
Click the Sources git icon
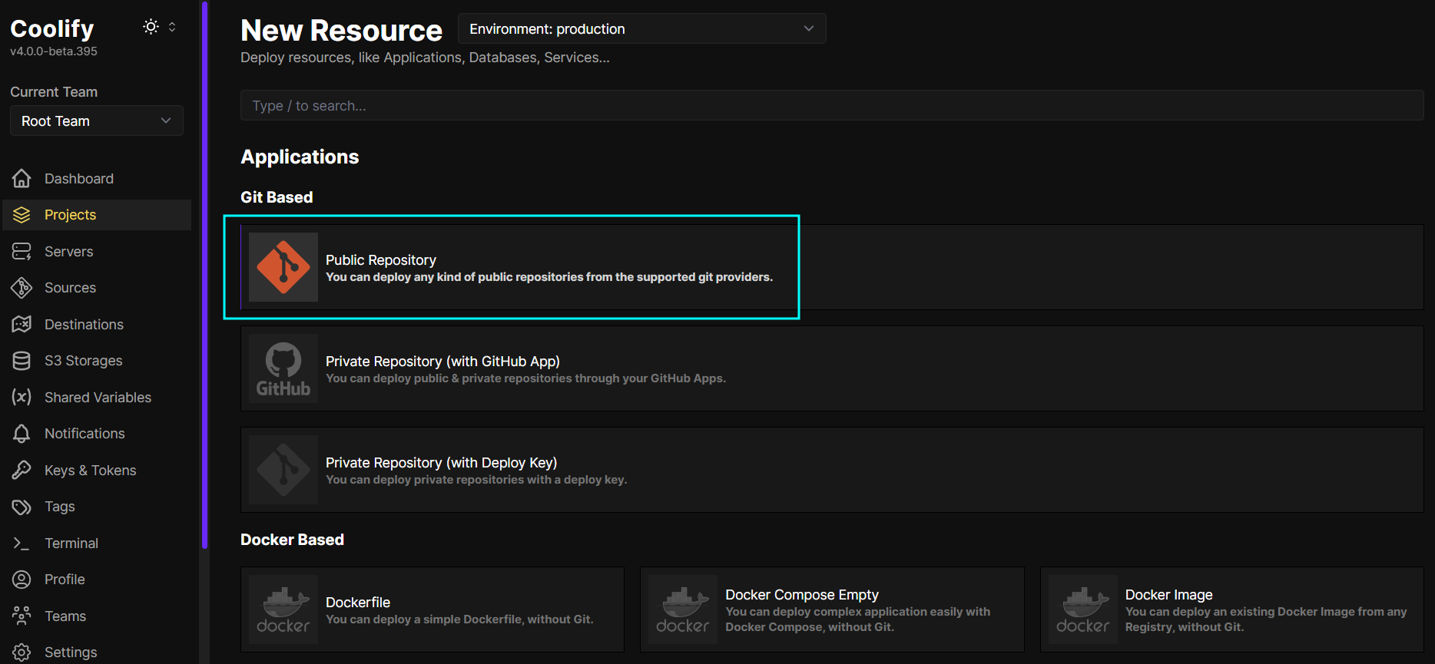point(22,288)
